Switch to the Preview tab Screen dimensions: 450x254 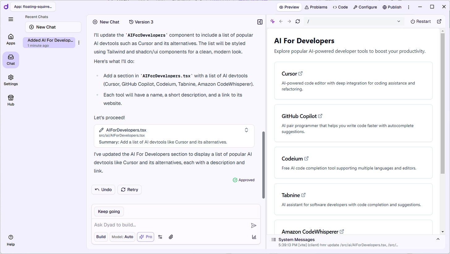coord(289,7)
